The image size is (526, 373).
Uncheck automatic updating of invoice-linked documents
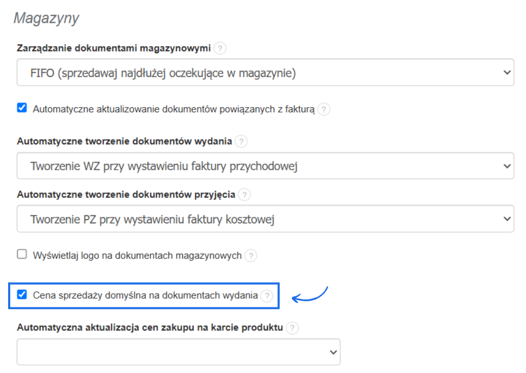(21, 108)
